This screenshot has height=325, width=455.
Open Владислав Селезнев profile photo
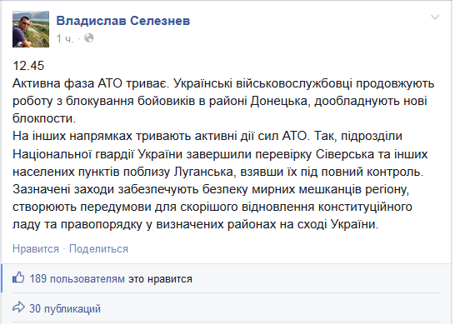point(31,29)
